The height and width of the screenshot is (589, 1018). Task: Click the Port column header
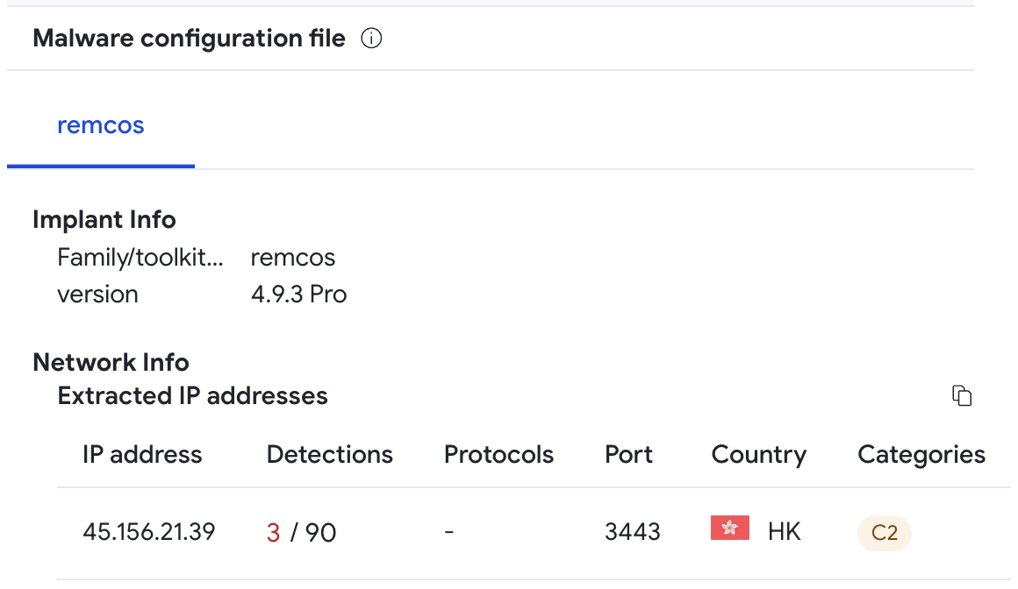point(628,455)
